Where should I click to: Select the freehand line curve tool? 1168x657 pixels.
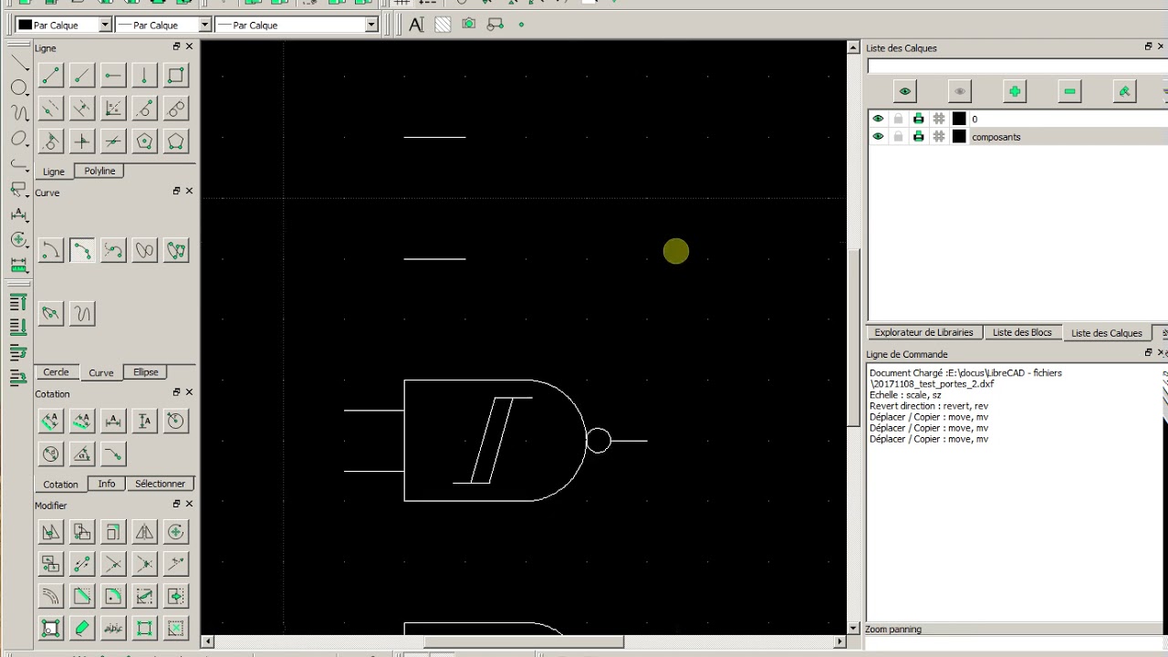click(82, 314)
